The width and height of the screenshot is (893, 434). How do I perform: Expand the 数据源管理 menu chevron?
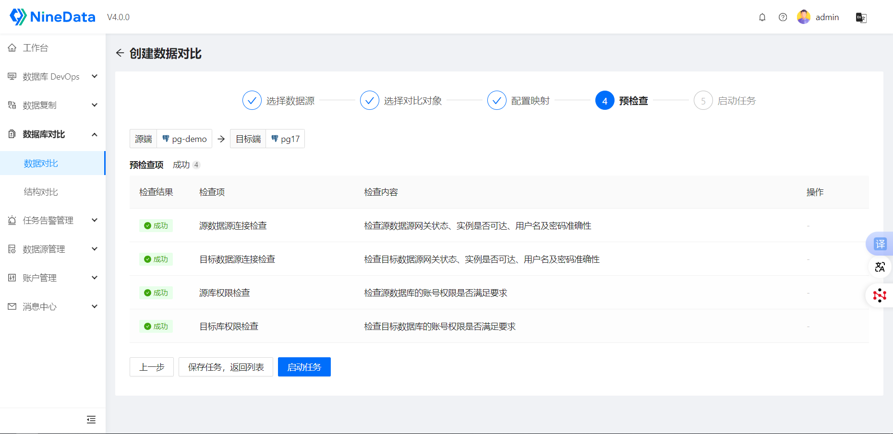tap(95, 249)
